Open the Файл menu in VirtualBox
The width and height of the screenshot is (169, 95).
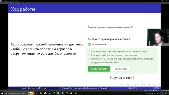pos(2,3)
